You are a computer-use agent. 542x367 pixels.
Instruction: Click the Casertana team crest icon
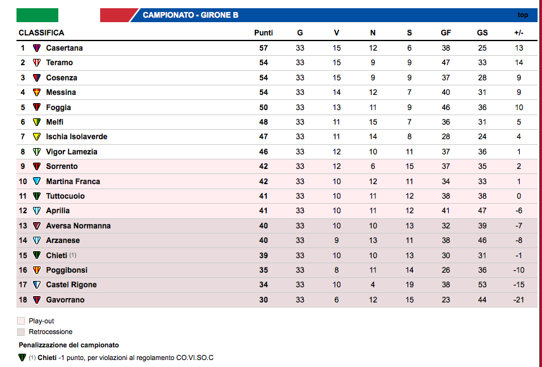[x=37, y=48]
